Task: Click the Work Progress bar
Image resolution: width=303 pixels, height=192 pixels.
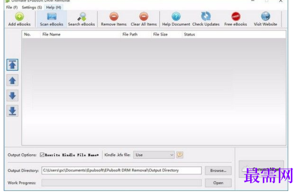Action: click(122, 183)
